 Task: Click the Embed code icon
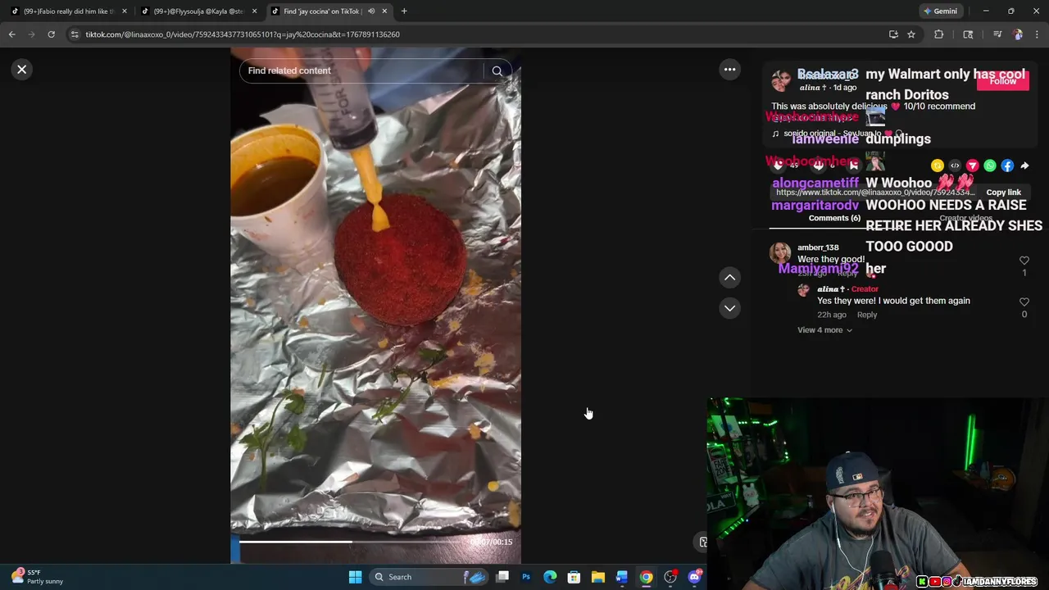955,166
